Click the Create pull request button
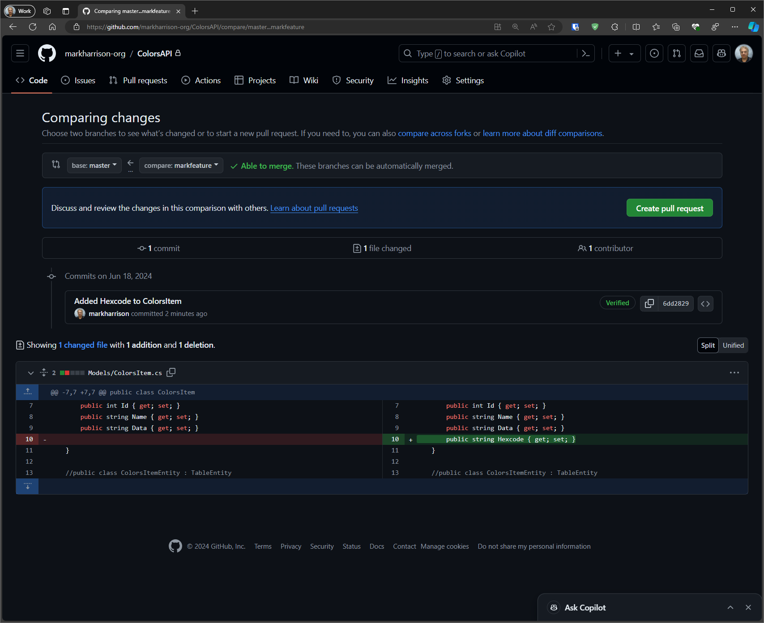Screen dimensions: 764x623 click(669, 208)
